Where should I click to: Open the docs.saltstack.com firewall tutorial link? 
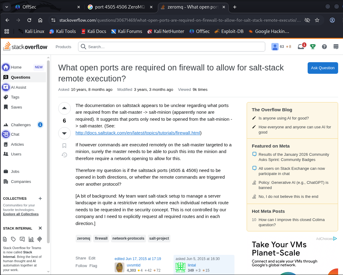pyautogui.click(x=138, y=133)
